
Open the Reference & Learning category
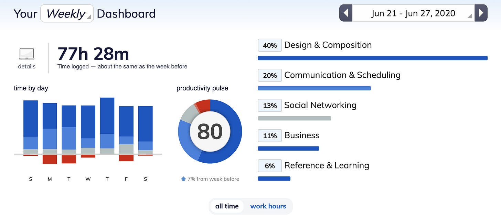327,165
